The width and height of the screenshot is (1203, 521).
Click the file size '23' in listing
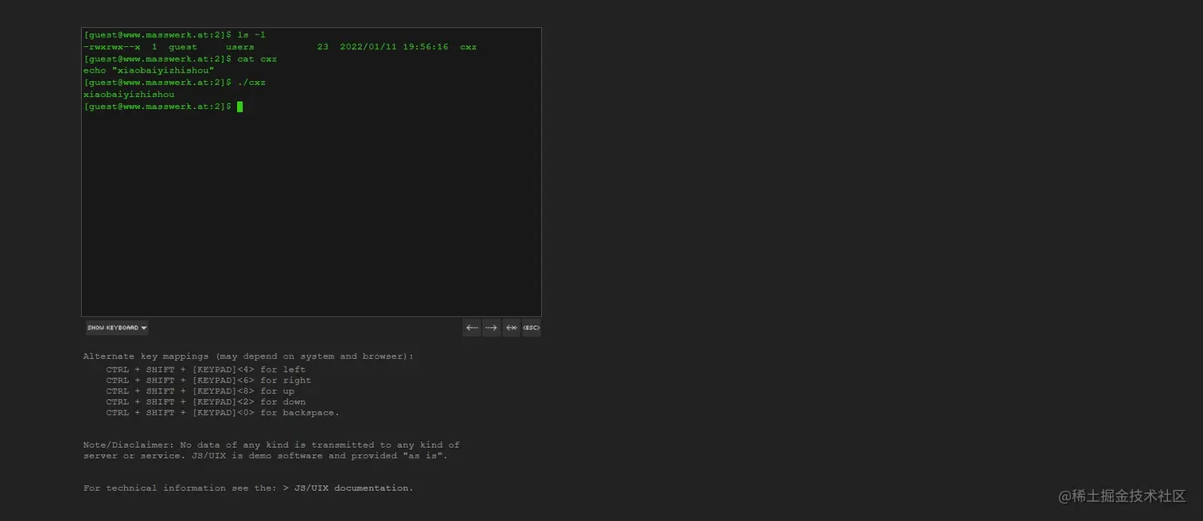[323, 47]
